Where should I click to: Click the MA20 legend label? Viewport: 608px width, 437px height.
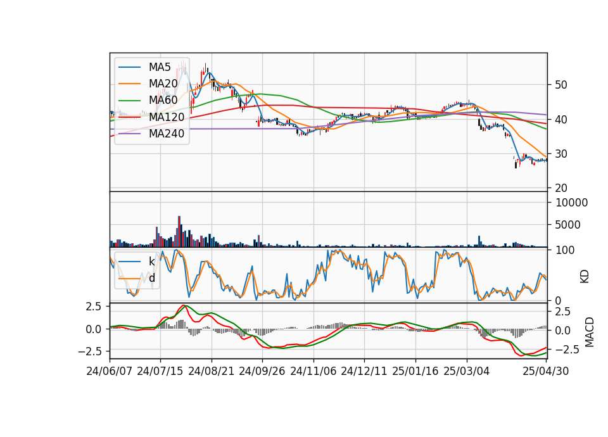click(163, 84)
